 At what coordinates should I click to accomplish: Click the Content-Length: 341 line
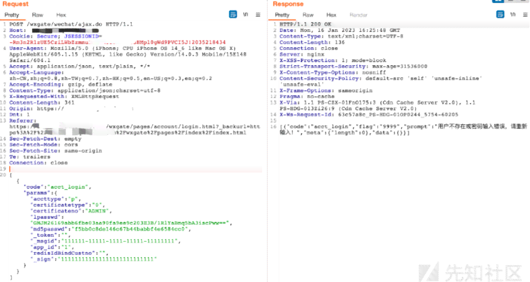pyautogui.click(x=42, y=103)
